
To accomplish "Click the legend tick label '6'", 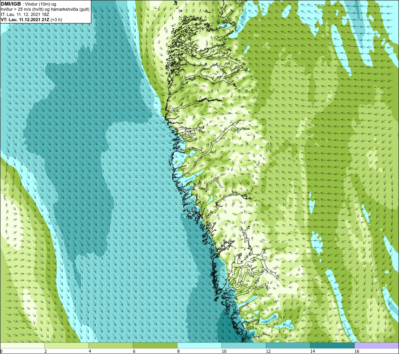I will [x=134, y=351].
